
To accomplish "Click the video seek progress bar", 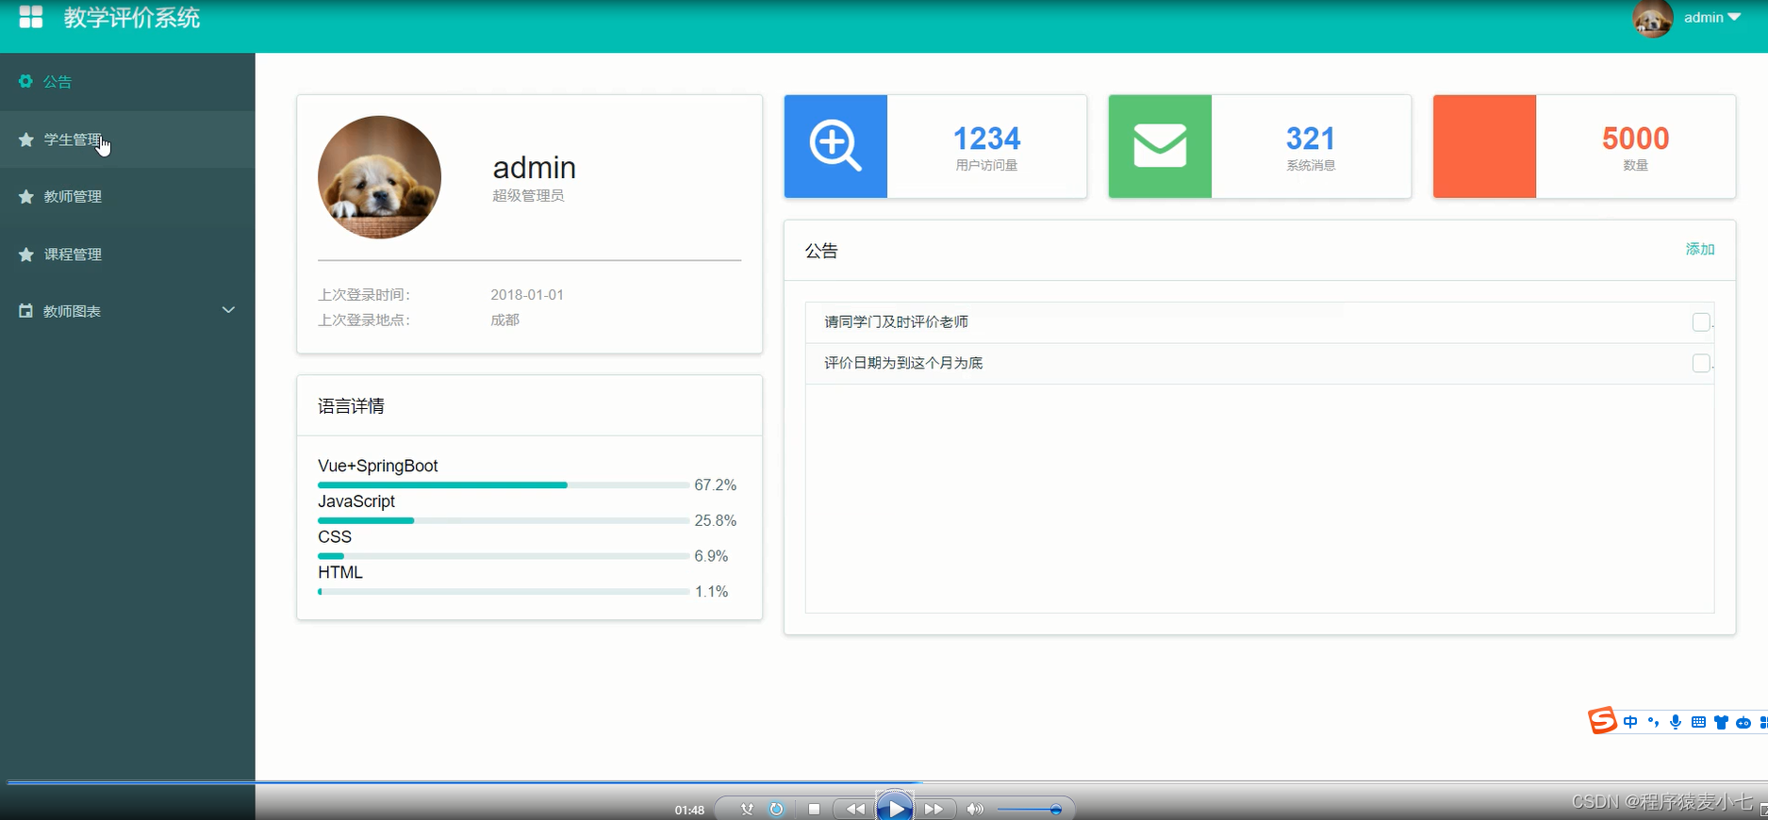I will [886, 781].
